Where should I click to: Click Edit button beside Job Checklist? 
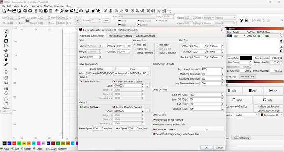206,129
